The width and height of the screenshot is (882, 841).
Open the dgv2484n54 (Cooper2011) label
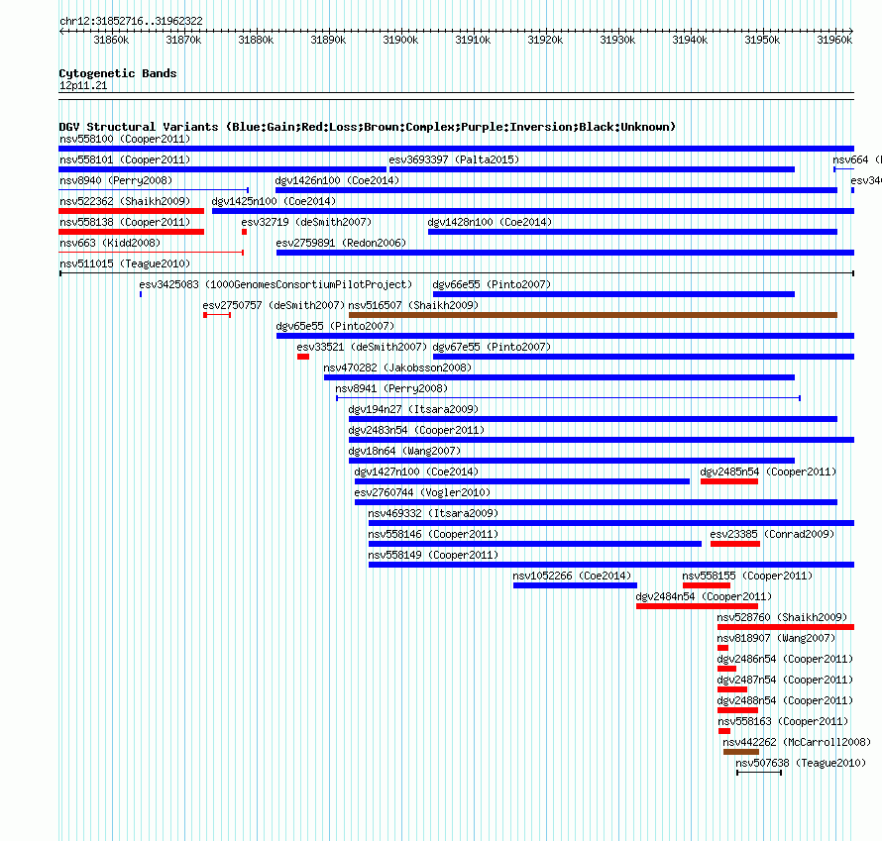tap(704, 596)
